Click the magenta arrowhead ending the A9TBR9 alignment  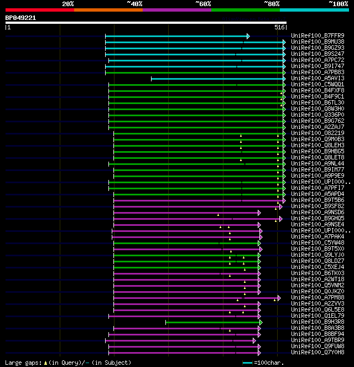pyautogui.click(x=254, y=341)
